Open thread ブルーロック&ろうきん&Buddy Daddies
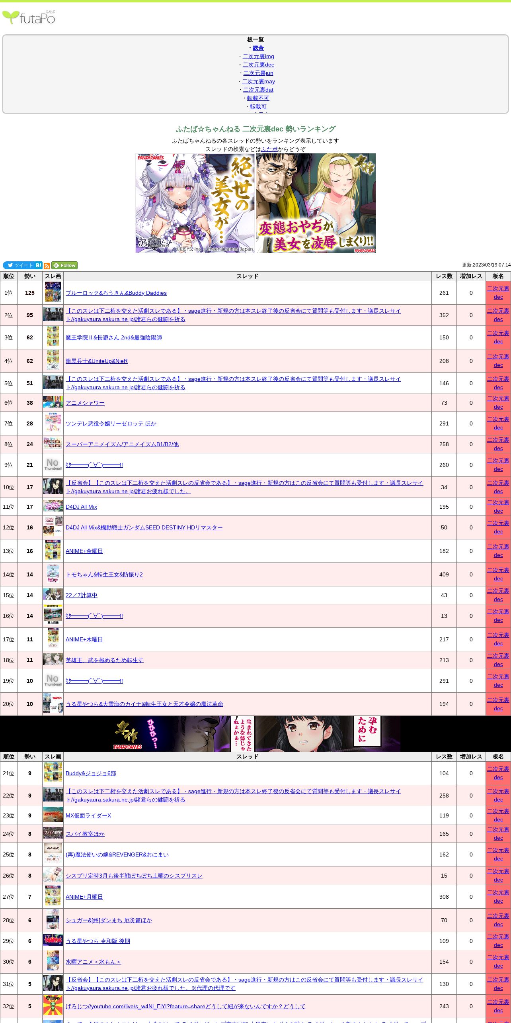511x1023 pixels. point(116,293)
